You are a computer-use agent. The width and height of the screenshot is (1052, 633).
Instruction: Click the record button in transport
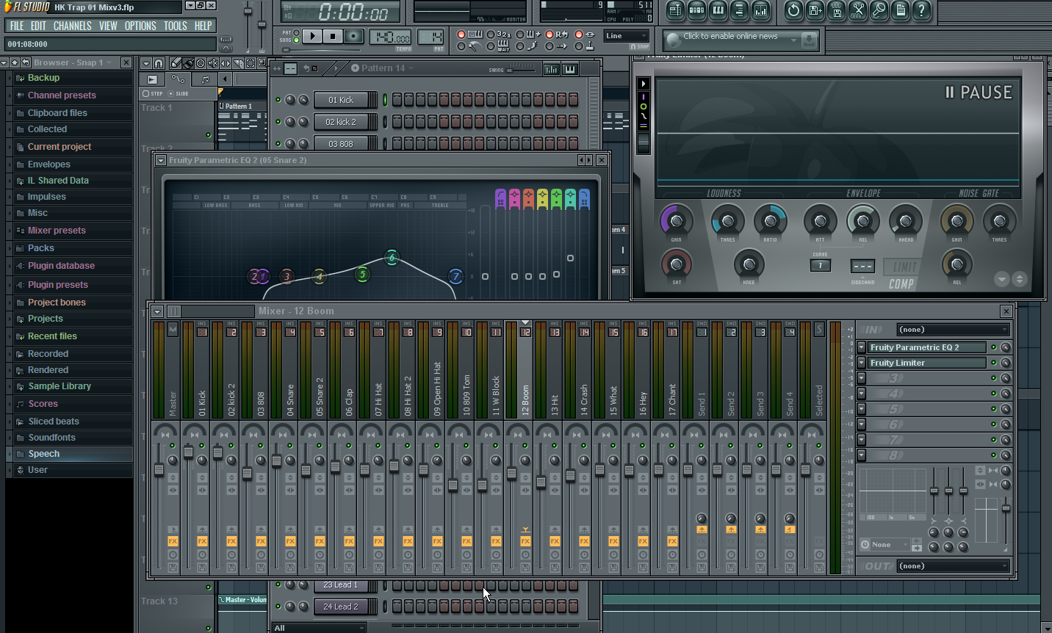pyautogui.click(x=353, y=36)
